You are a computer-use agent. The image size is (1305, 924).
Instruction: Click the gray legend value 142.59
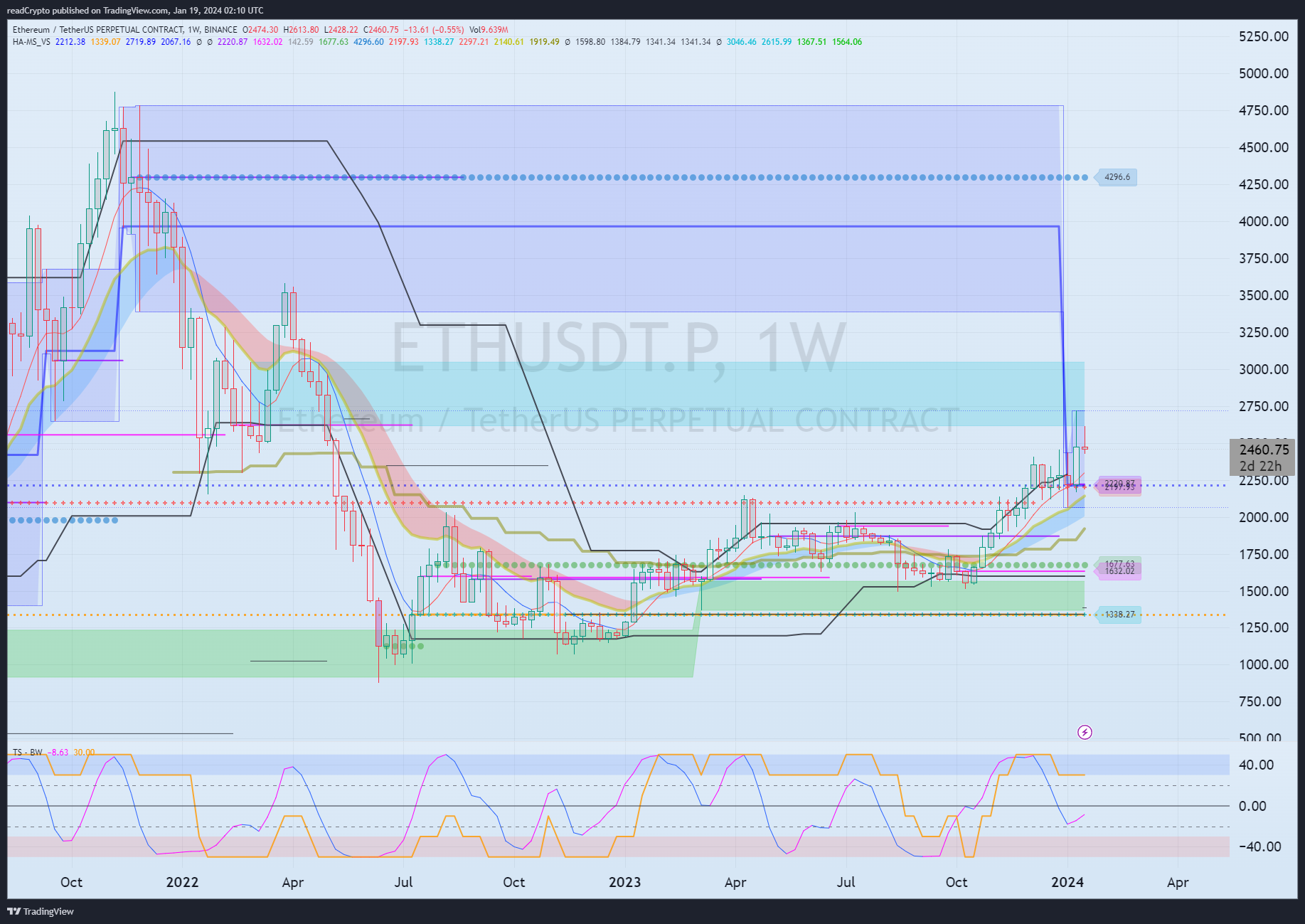click(300, 42)
